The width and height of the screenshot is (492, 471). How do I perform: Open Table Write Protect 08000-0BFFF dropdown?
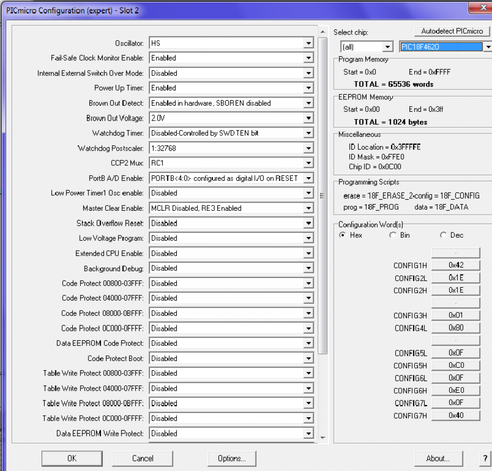coord(231,403)
